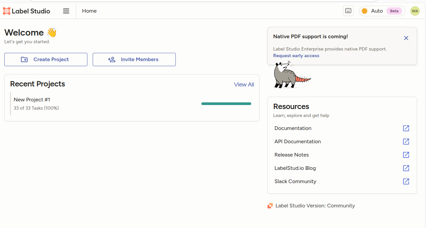
Task: Click the Recent Projects heading
Action: click(38, 84)
